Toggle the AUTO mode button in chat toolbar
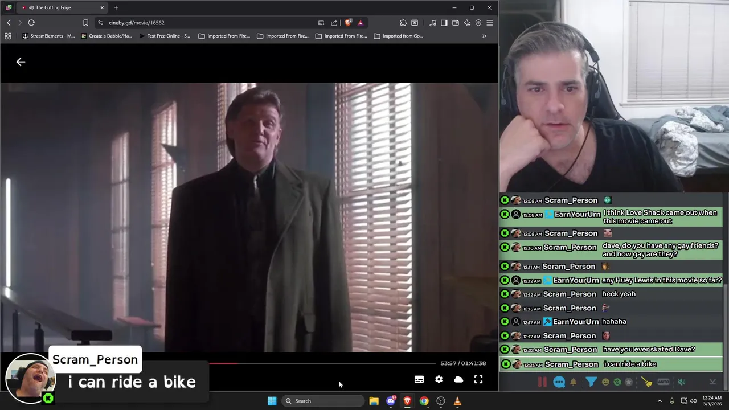 point(664,382)
